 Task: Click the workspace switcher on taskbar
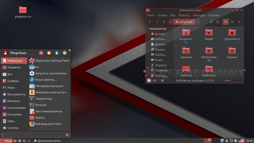click(x=212, y=140)
